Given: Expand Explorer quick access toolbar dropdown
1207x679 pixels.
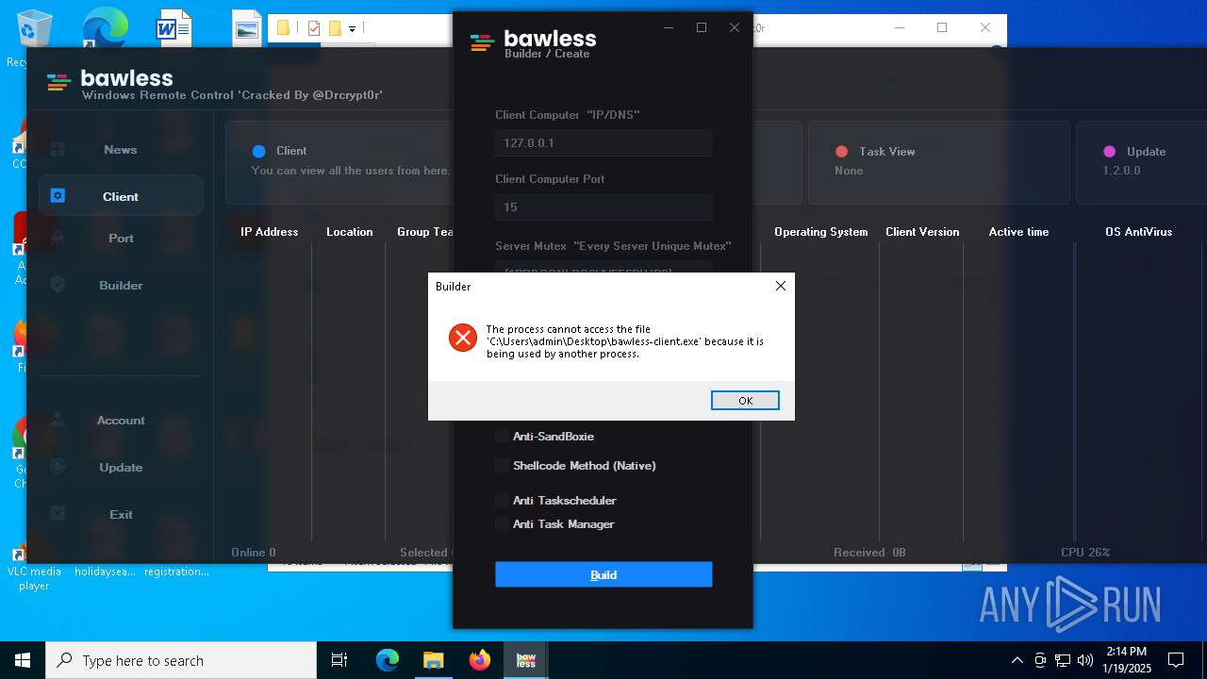Looking at the screenshot, I should (x=352, y=29).
